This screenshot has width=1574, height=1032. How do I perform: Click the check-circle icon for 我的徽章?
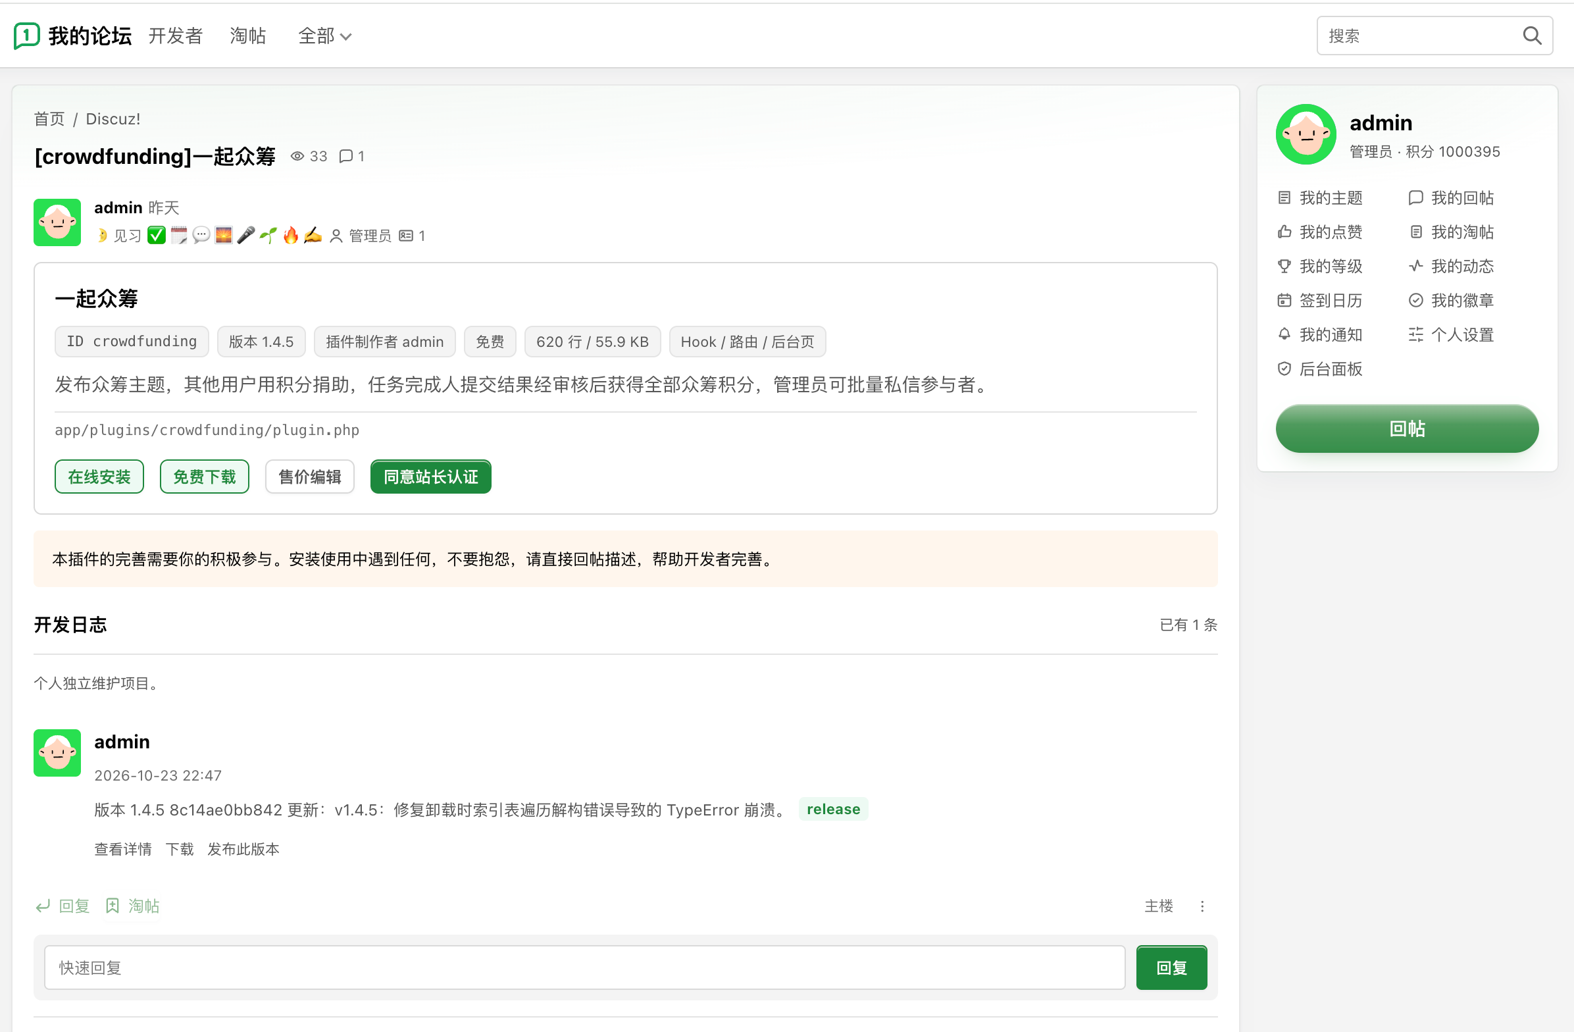pyautogui.click(x=1416, y=300)
